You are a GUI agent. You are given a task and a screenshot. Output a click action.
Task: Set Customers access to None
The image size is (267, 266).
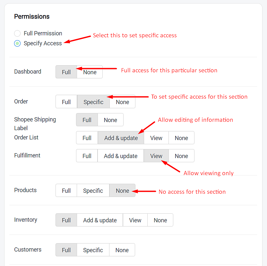(122, 250)
